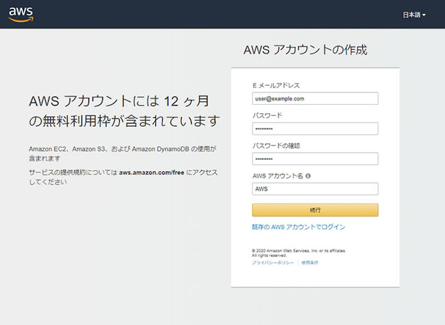Open the 日本語 language dropdown
The width and height of the screenshot is (445, 325).
414,15
